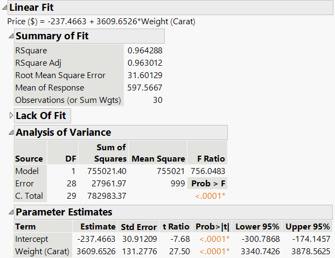Image resolution: width=335 pixels, height=258 pixels.
Task: Click the t Ratio column header
Action: (x=176, y=227)
